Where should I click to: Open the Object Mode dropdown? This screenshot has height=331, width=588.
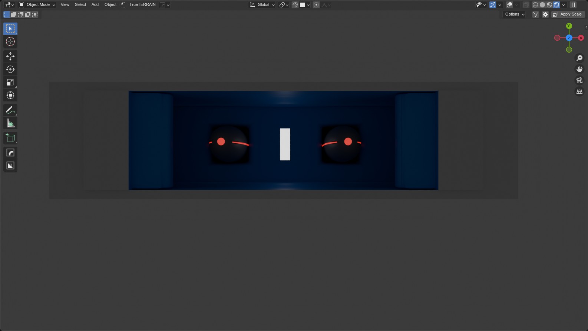pyautogui.click(x=37, y=5)
